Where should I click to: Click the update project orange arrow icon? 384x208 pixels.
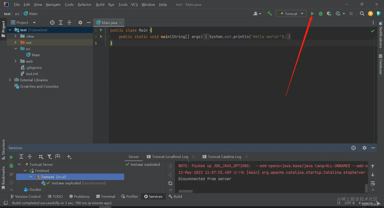(x=370, y=13)
